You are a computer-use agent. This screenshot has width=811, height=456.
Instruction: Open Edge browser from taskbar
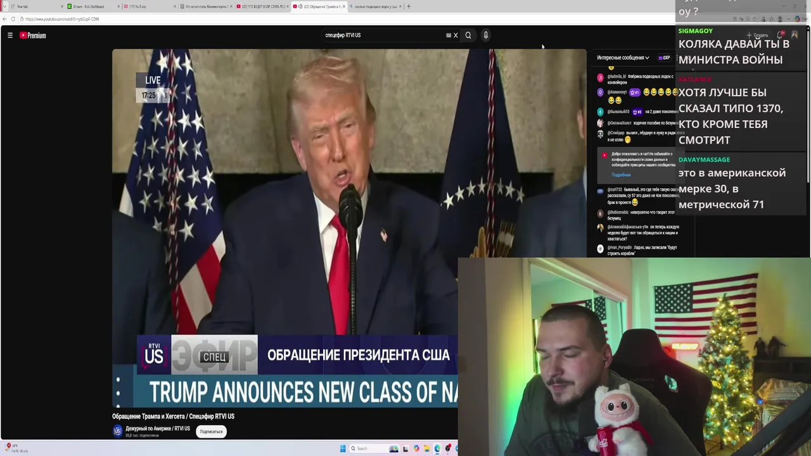pyautogui.click(x=437, y=448)
